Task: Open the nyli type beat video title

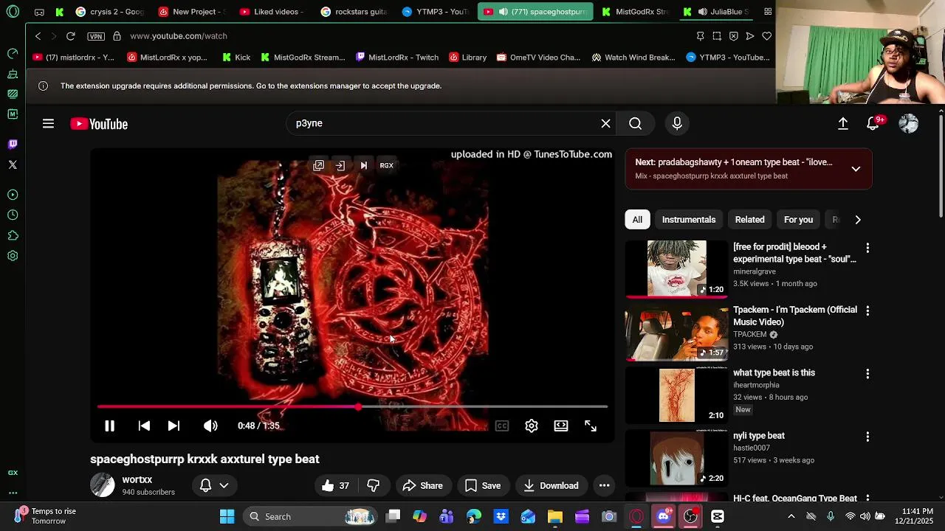Action: click(759, 436)
